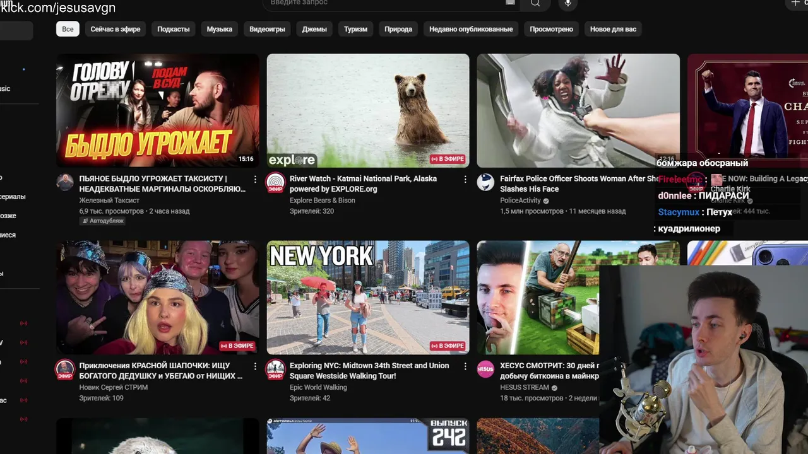Open options menu for River Watch video

coord(465,180)
